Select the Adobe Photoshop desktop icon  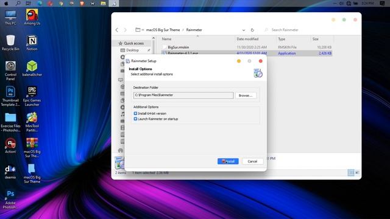tap(10, 200)
